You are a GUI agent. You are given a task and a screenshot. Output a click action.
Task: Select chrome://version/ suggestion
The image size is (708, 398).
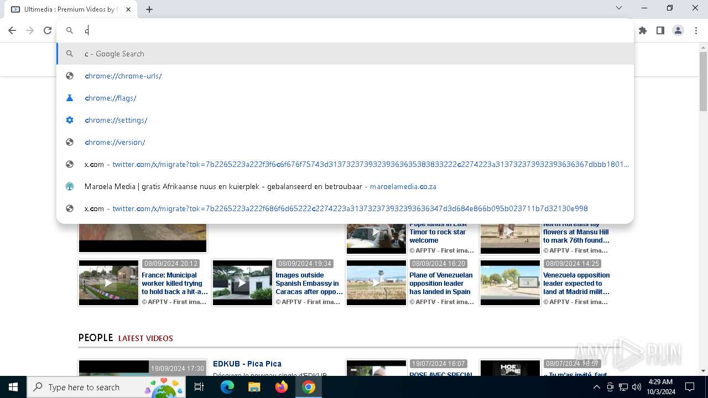pos(345,142)
